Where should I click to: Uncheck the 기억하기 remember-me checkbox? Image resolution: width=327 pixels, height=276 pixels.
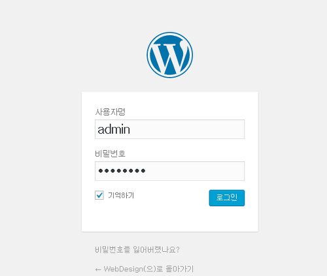pyautogui.click(x=99, y=195)
